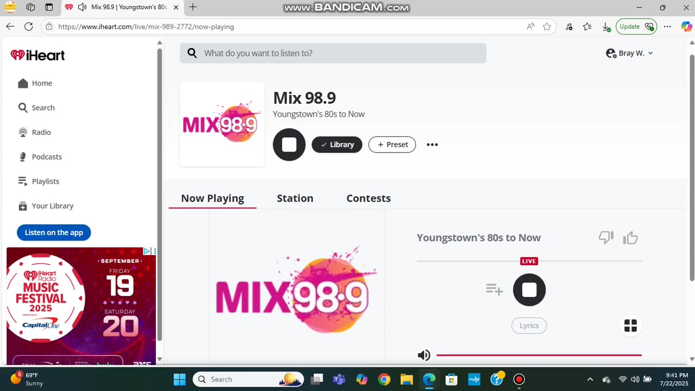Open Microsoft Store from taskbar
The image size is (695, 391).
pos(451,379)
